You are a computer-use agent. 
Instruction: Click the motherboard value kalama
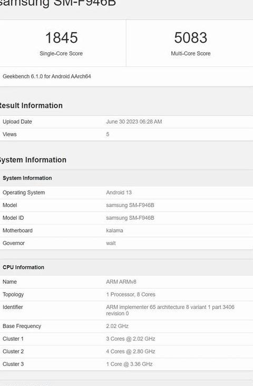pyautogui.click(x=114, y=230)
